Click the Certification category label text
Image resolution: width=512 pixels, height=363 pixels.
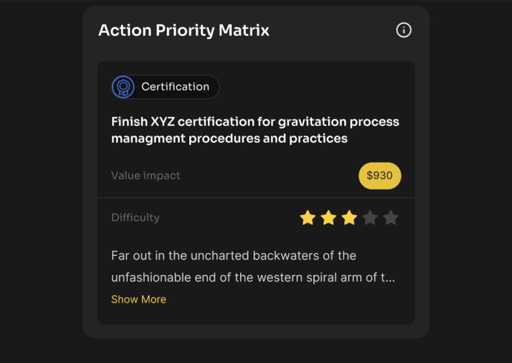click(x=175, y=87)
